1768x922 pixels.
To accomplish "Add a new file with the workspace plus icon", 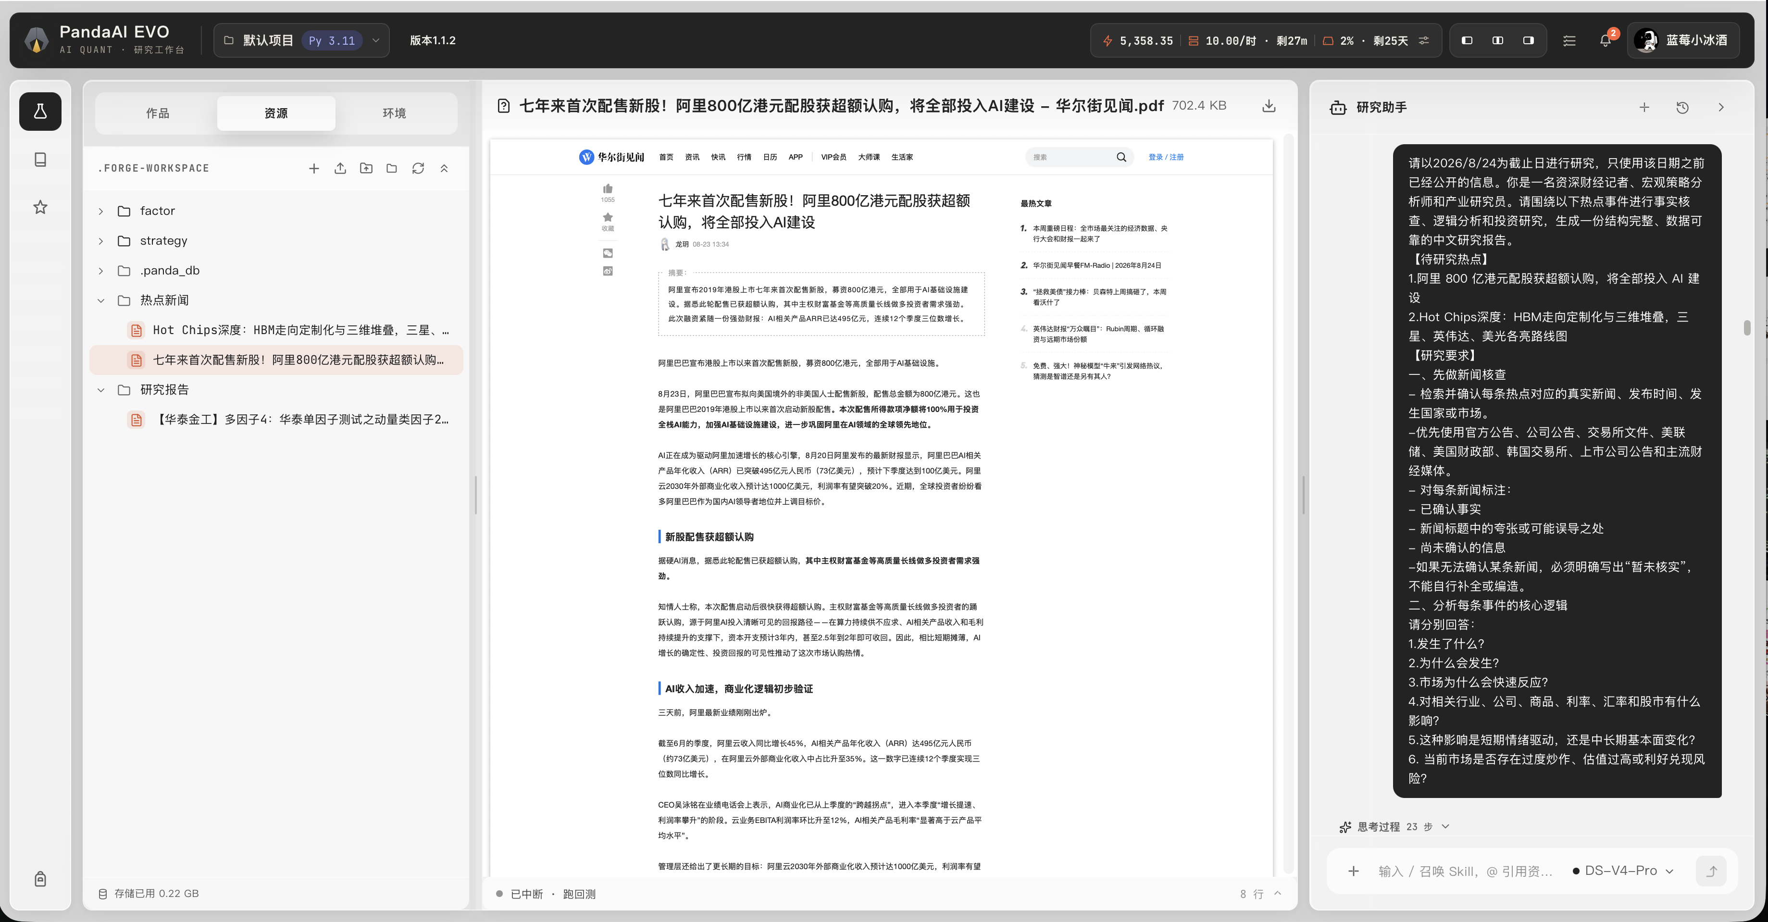I will [x=314, y=168].
